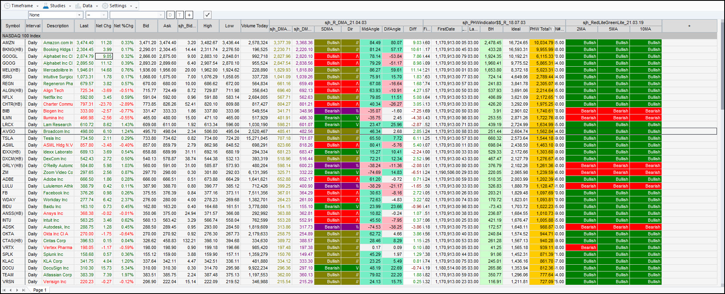Click the SDMA sub-column header
Screen dimensions: 725x294
[x=327, y=29]
